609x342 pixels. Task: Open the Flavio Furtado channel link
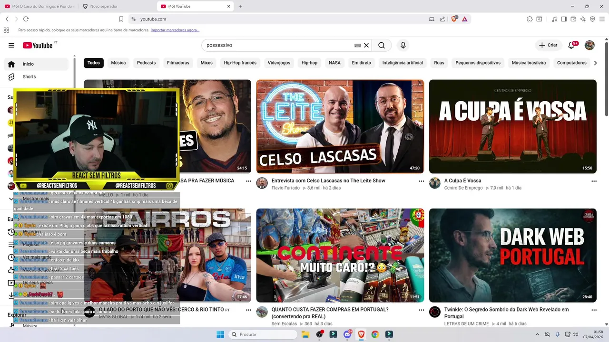pyautogui.click(x=285, y=188)
